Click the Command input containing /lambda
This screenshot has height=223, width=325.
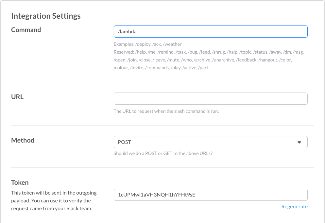[x=211, y=31]
